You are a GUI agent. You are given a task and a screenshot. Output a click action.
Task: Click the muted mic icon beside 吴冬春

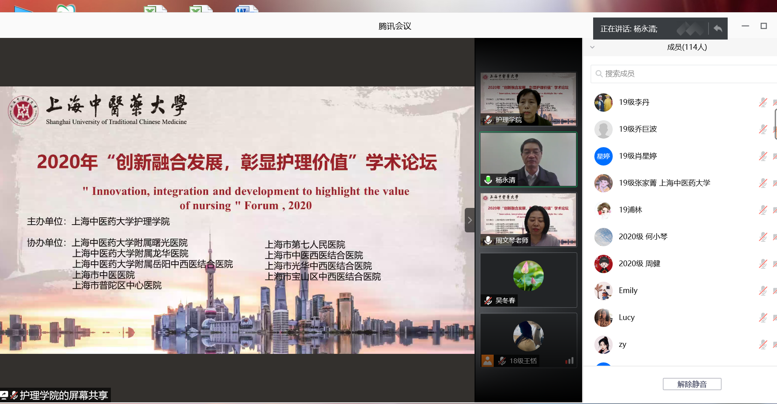pyautogui.click(x=488, y=300)
